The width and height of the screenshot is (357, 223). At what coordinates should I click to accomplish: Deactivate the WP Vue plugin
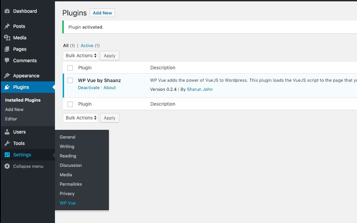(89, 88)
